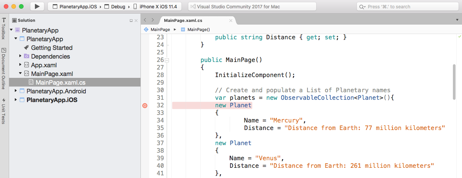Expand the PlanetaryApp.iOS project node
Viewport: 462px width, 178px height.
(x=16, y=100)
